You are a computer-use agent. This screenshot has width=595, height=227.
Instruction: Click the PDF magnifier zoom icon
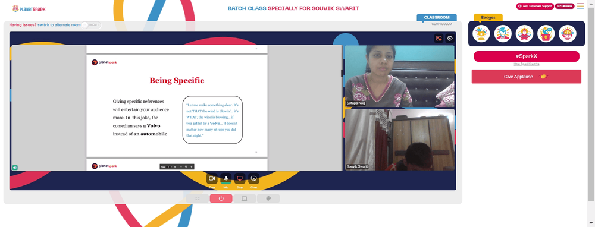[186, 167]
